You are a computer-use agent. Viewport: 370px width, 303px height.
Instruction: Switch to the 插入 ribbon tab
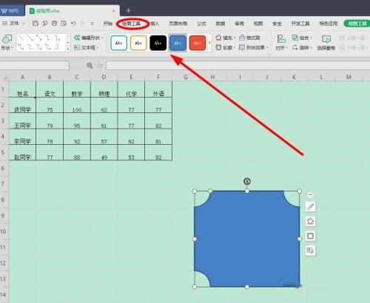(x=155, y=24)
